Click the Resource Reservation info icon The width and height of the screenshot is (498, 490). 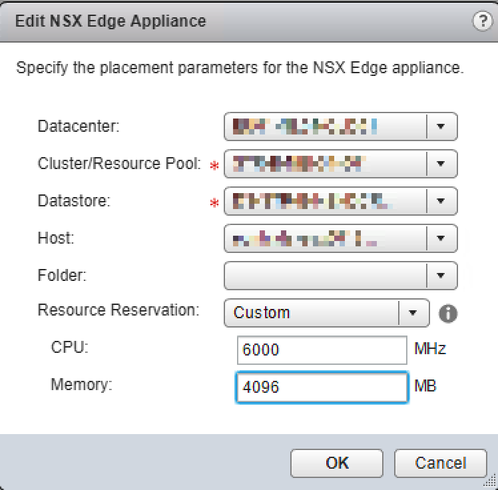pyautogui.click(x=449, y=313)
